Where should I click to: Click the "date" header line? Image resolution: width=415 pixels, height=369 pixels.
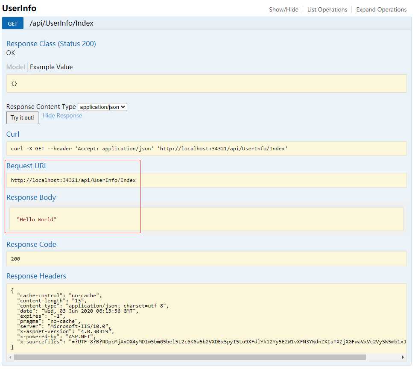tap(78, 311)
